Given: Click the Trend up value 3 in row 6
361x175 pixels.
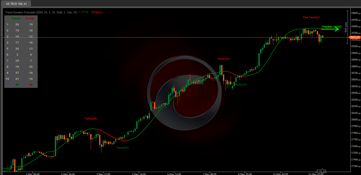Looking at the screenshot, I should click(x=17, y=55).
